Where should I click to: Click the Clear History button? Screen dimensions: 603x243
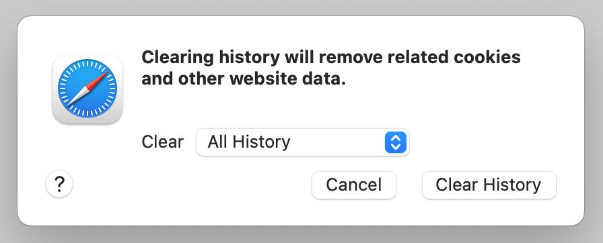[x=489, y=185]
